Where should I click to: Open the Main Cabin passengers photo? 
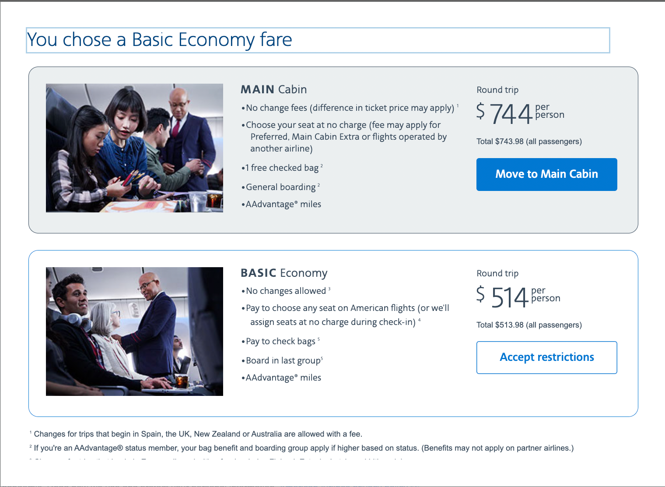click(134, 148)
